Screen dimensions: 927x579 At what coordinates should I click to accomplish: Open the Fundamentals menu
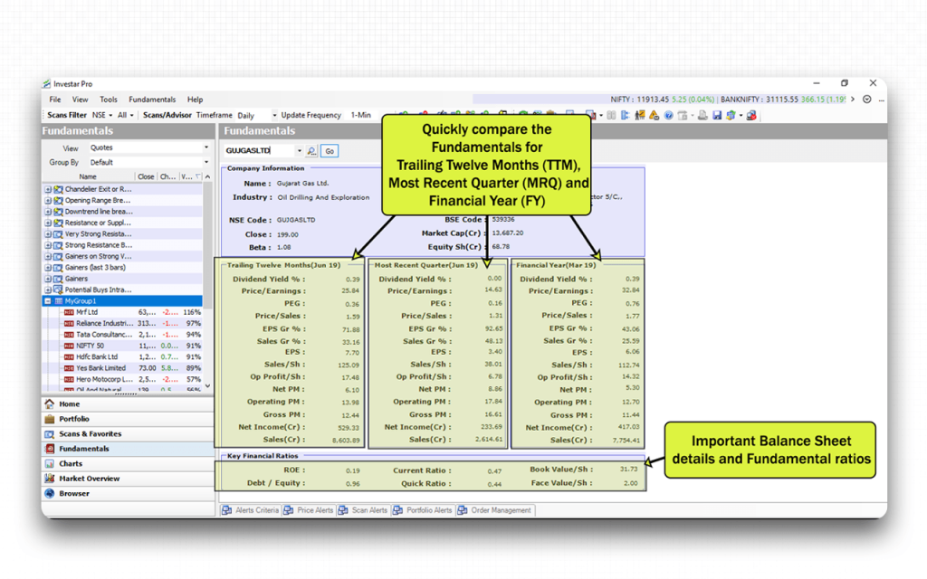click(x=151, y=100)
